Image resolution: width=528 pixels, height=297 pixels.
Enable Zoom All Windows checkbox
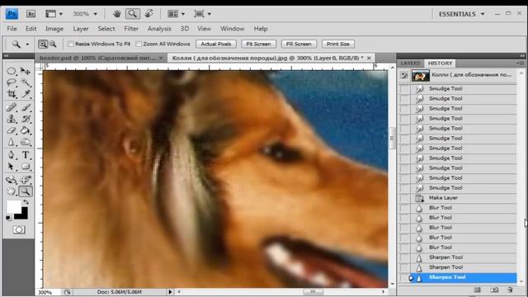(x=139, y=44)
